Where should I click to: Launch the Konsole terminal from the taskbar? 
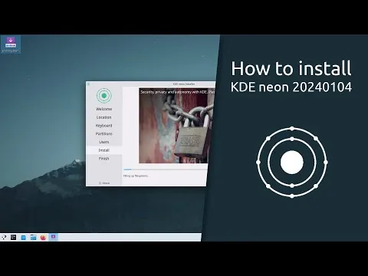tap(14, 238)
